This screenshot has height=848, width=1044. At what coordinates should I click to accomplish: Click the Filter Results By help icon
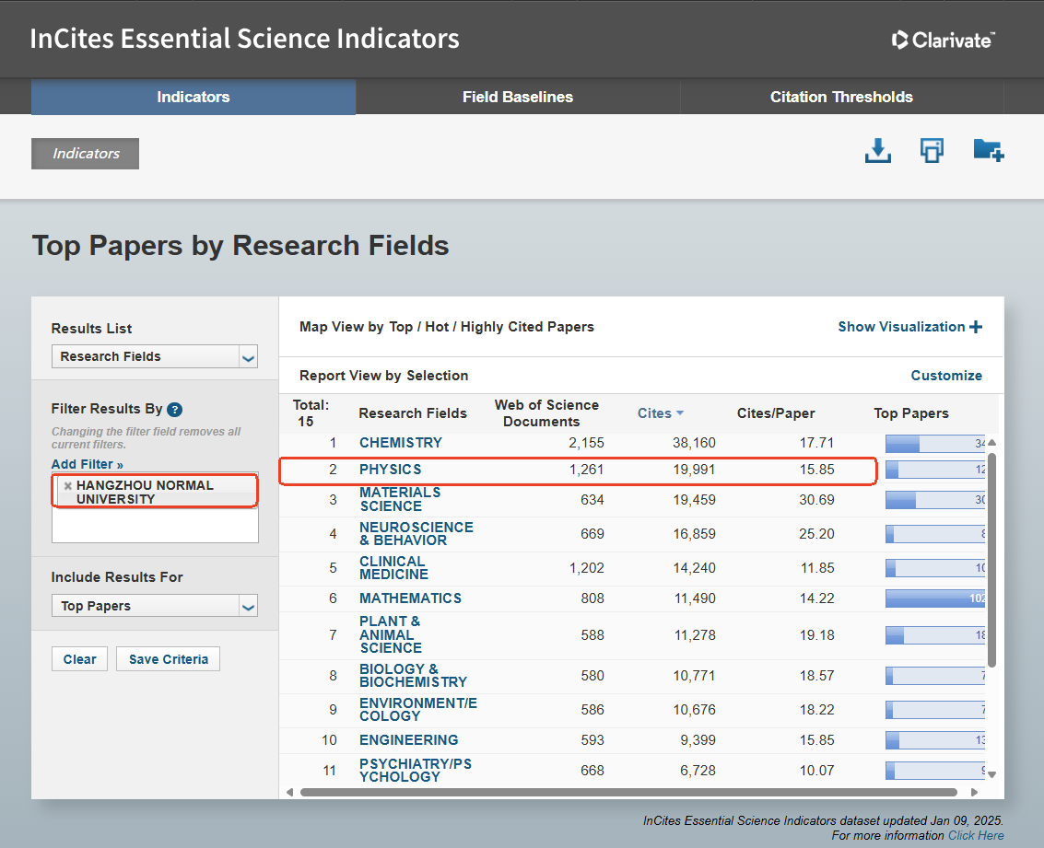pyautogui.click(x=175, y=410)
